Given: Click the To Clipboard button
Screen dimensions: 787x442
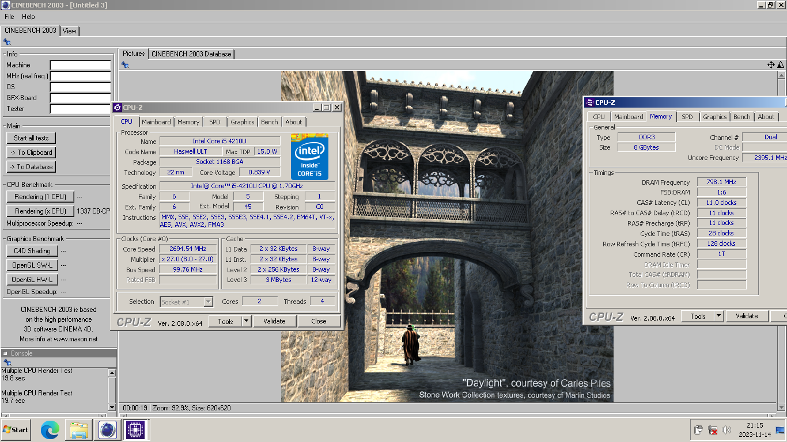Looking at the screenshot, I should tap(31, 153).
